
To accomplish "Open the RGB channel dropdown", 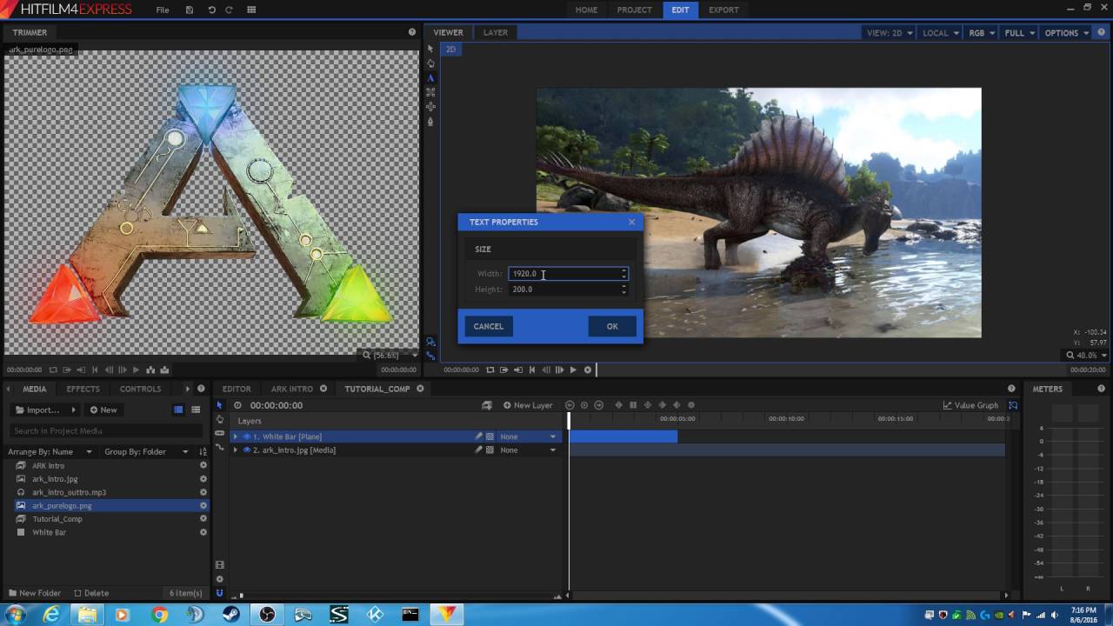I will click(982, 33).
